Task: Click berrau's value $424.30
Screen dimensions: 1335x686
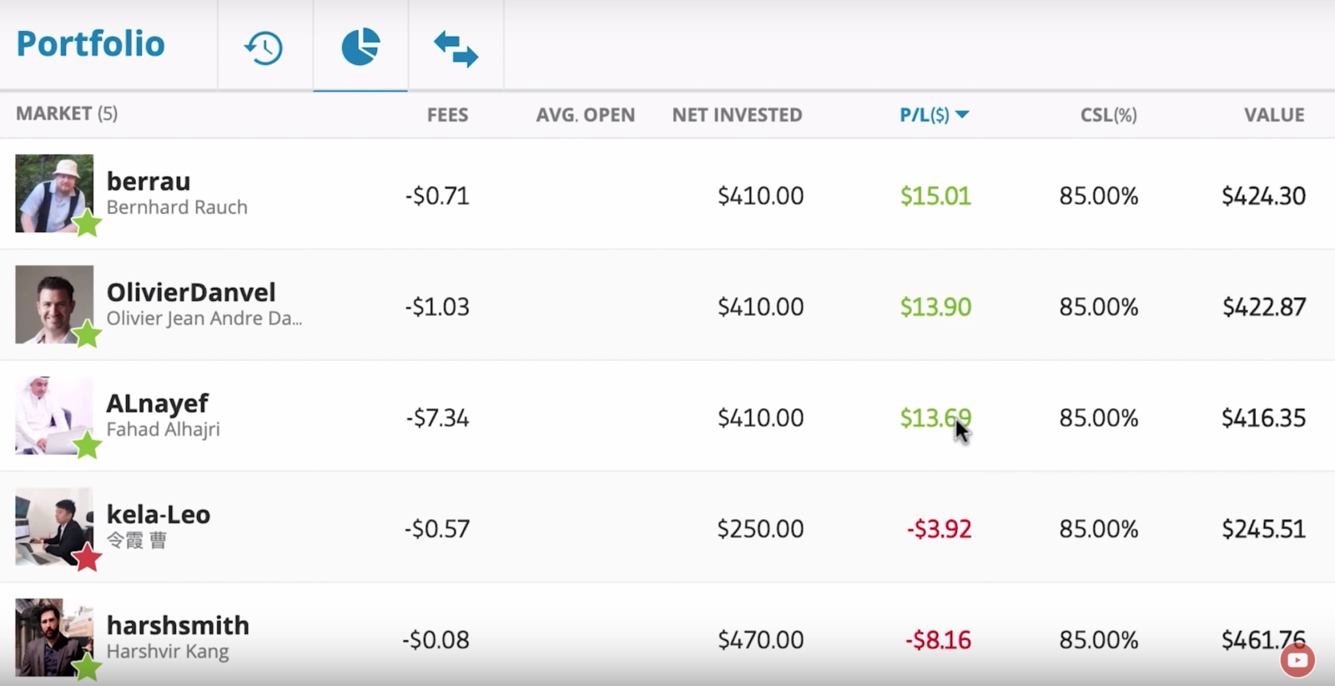Action: [1263, 196]
